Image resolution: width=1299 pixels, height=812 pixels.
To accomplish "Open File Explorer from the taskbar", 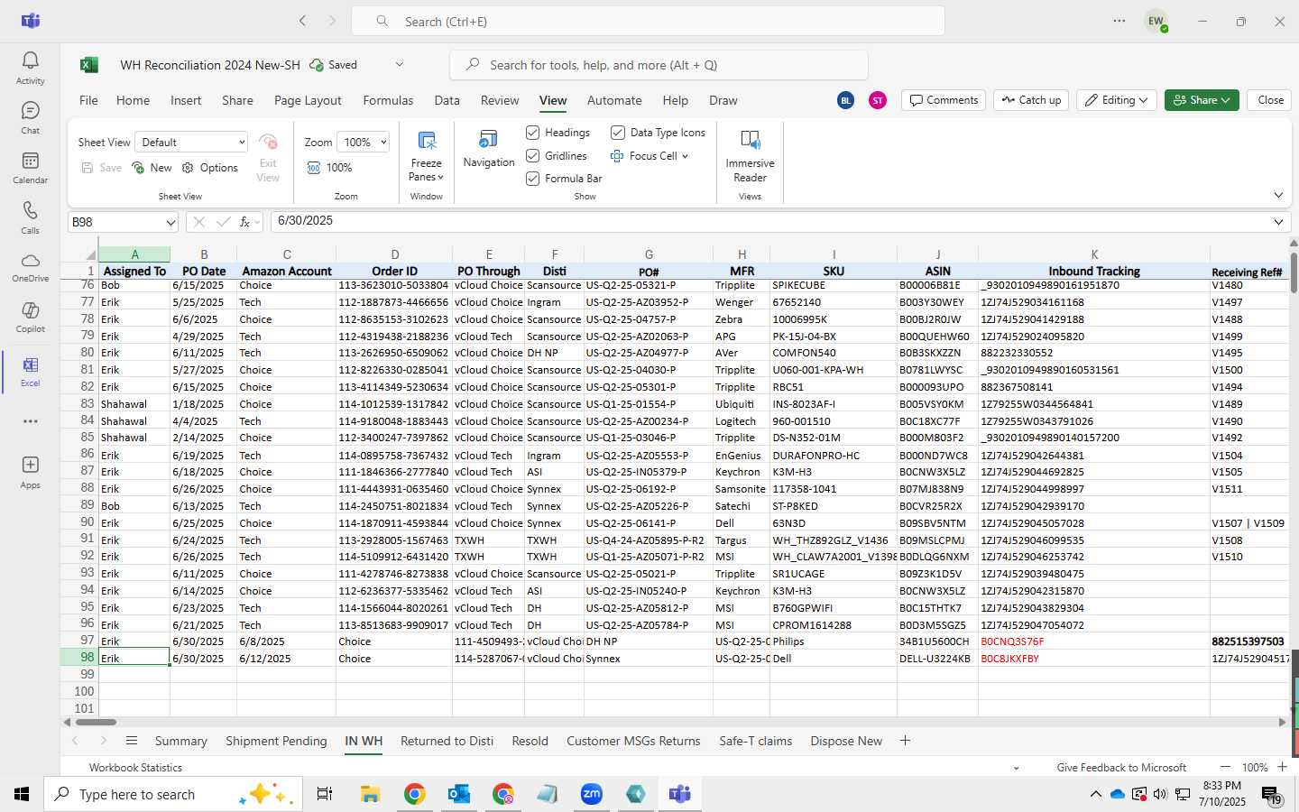I will (371, 794).
